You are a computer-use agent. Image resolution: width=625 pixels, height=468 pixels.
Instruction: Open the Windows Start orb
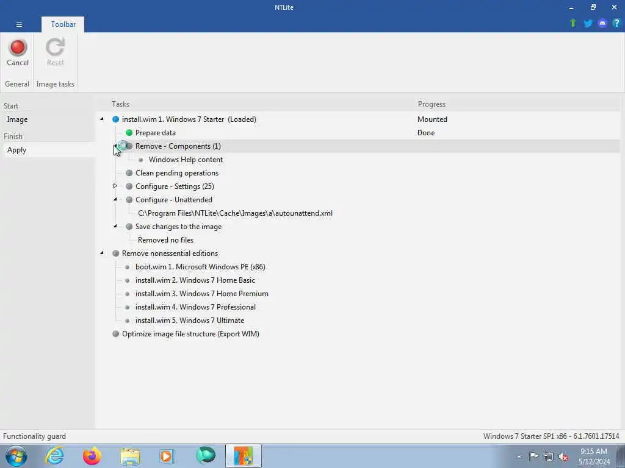[16, 456]
